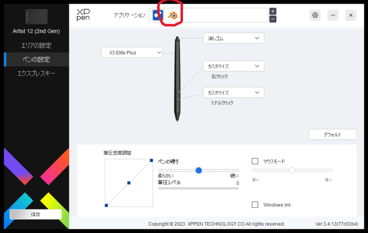Screen dimensions: 368x233
Task: Add an application with the plus button
Action: click(x=273, y=11)
